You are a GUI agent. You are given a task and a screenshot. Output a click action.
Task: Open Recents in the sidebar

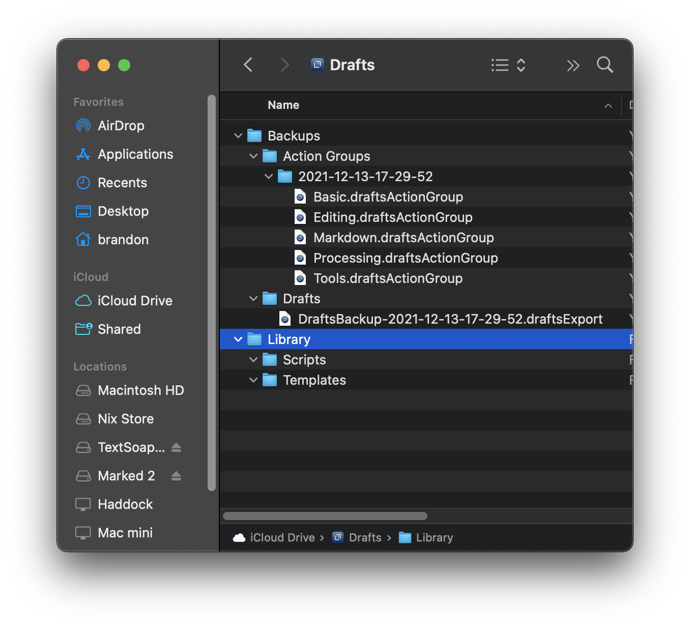click(111, 182)
